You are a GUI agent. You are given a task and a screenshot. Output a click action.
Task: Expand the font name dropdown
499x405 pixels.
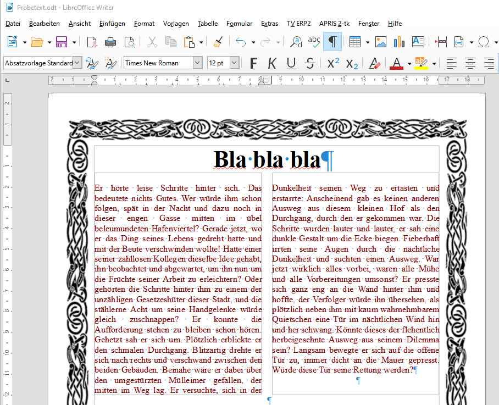pyautogui.click(x=197, y=63)
